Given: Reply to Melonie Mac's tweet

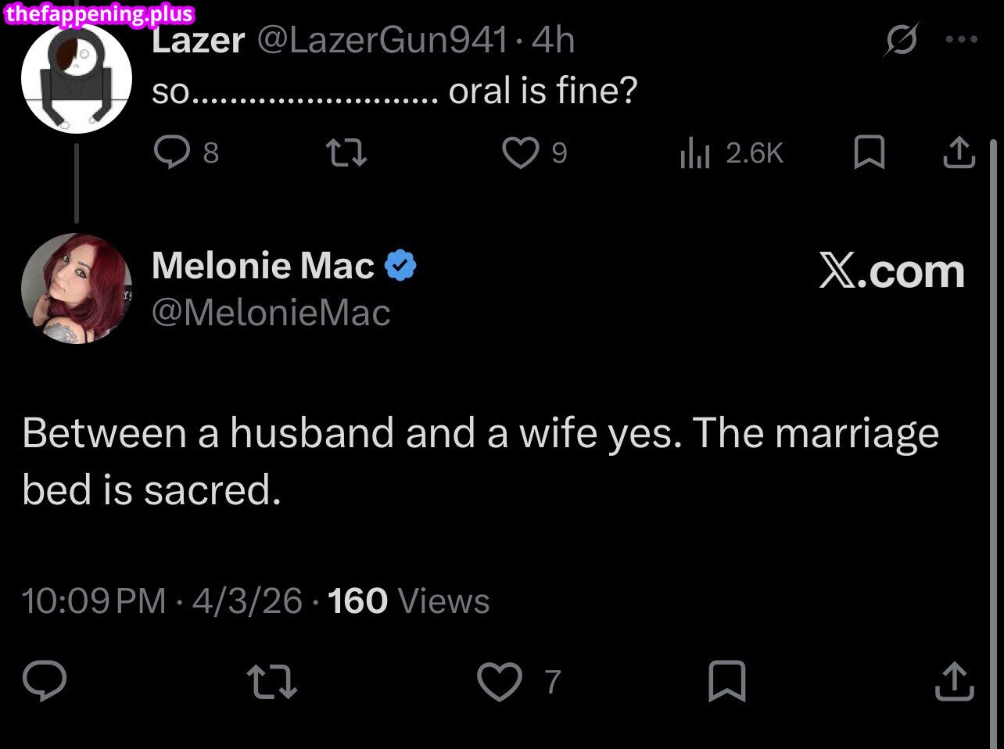Looking at the screenshot, I should click(x=45, y=681).
